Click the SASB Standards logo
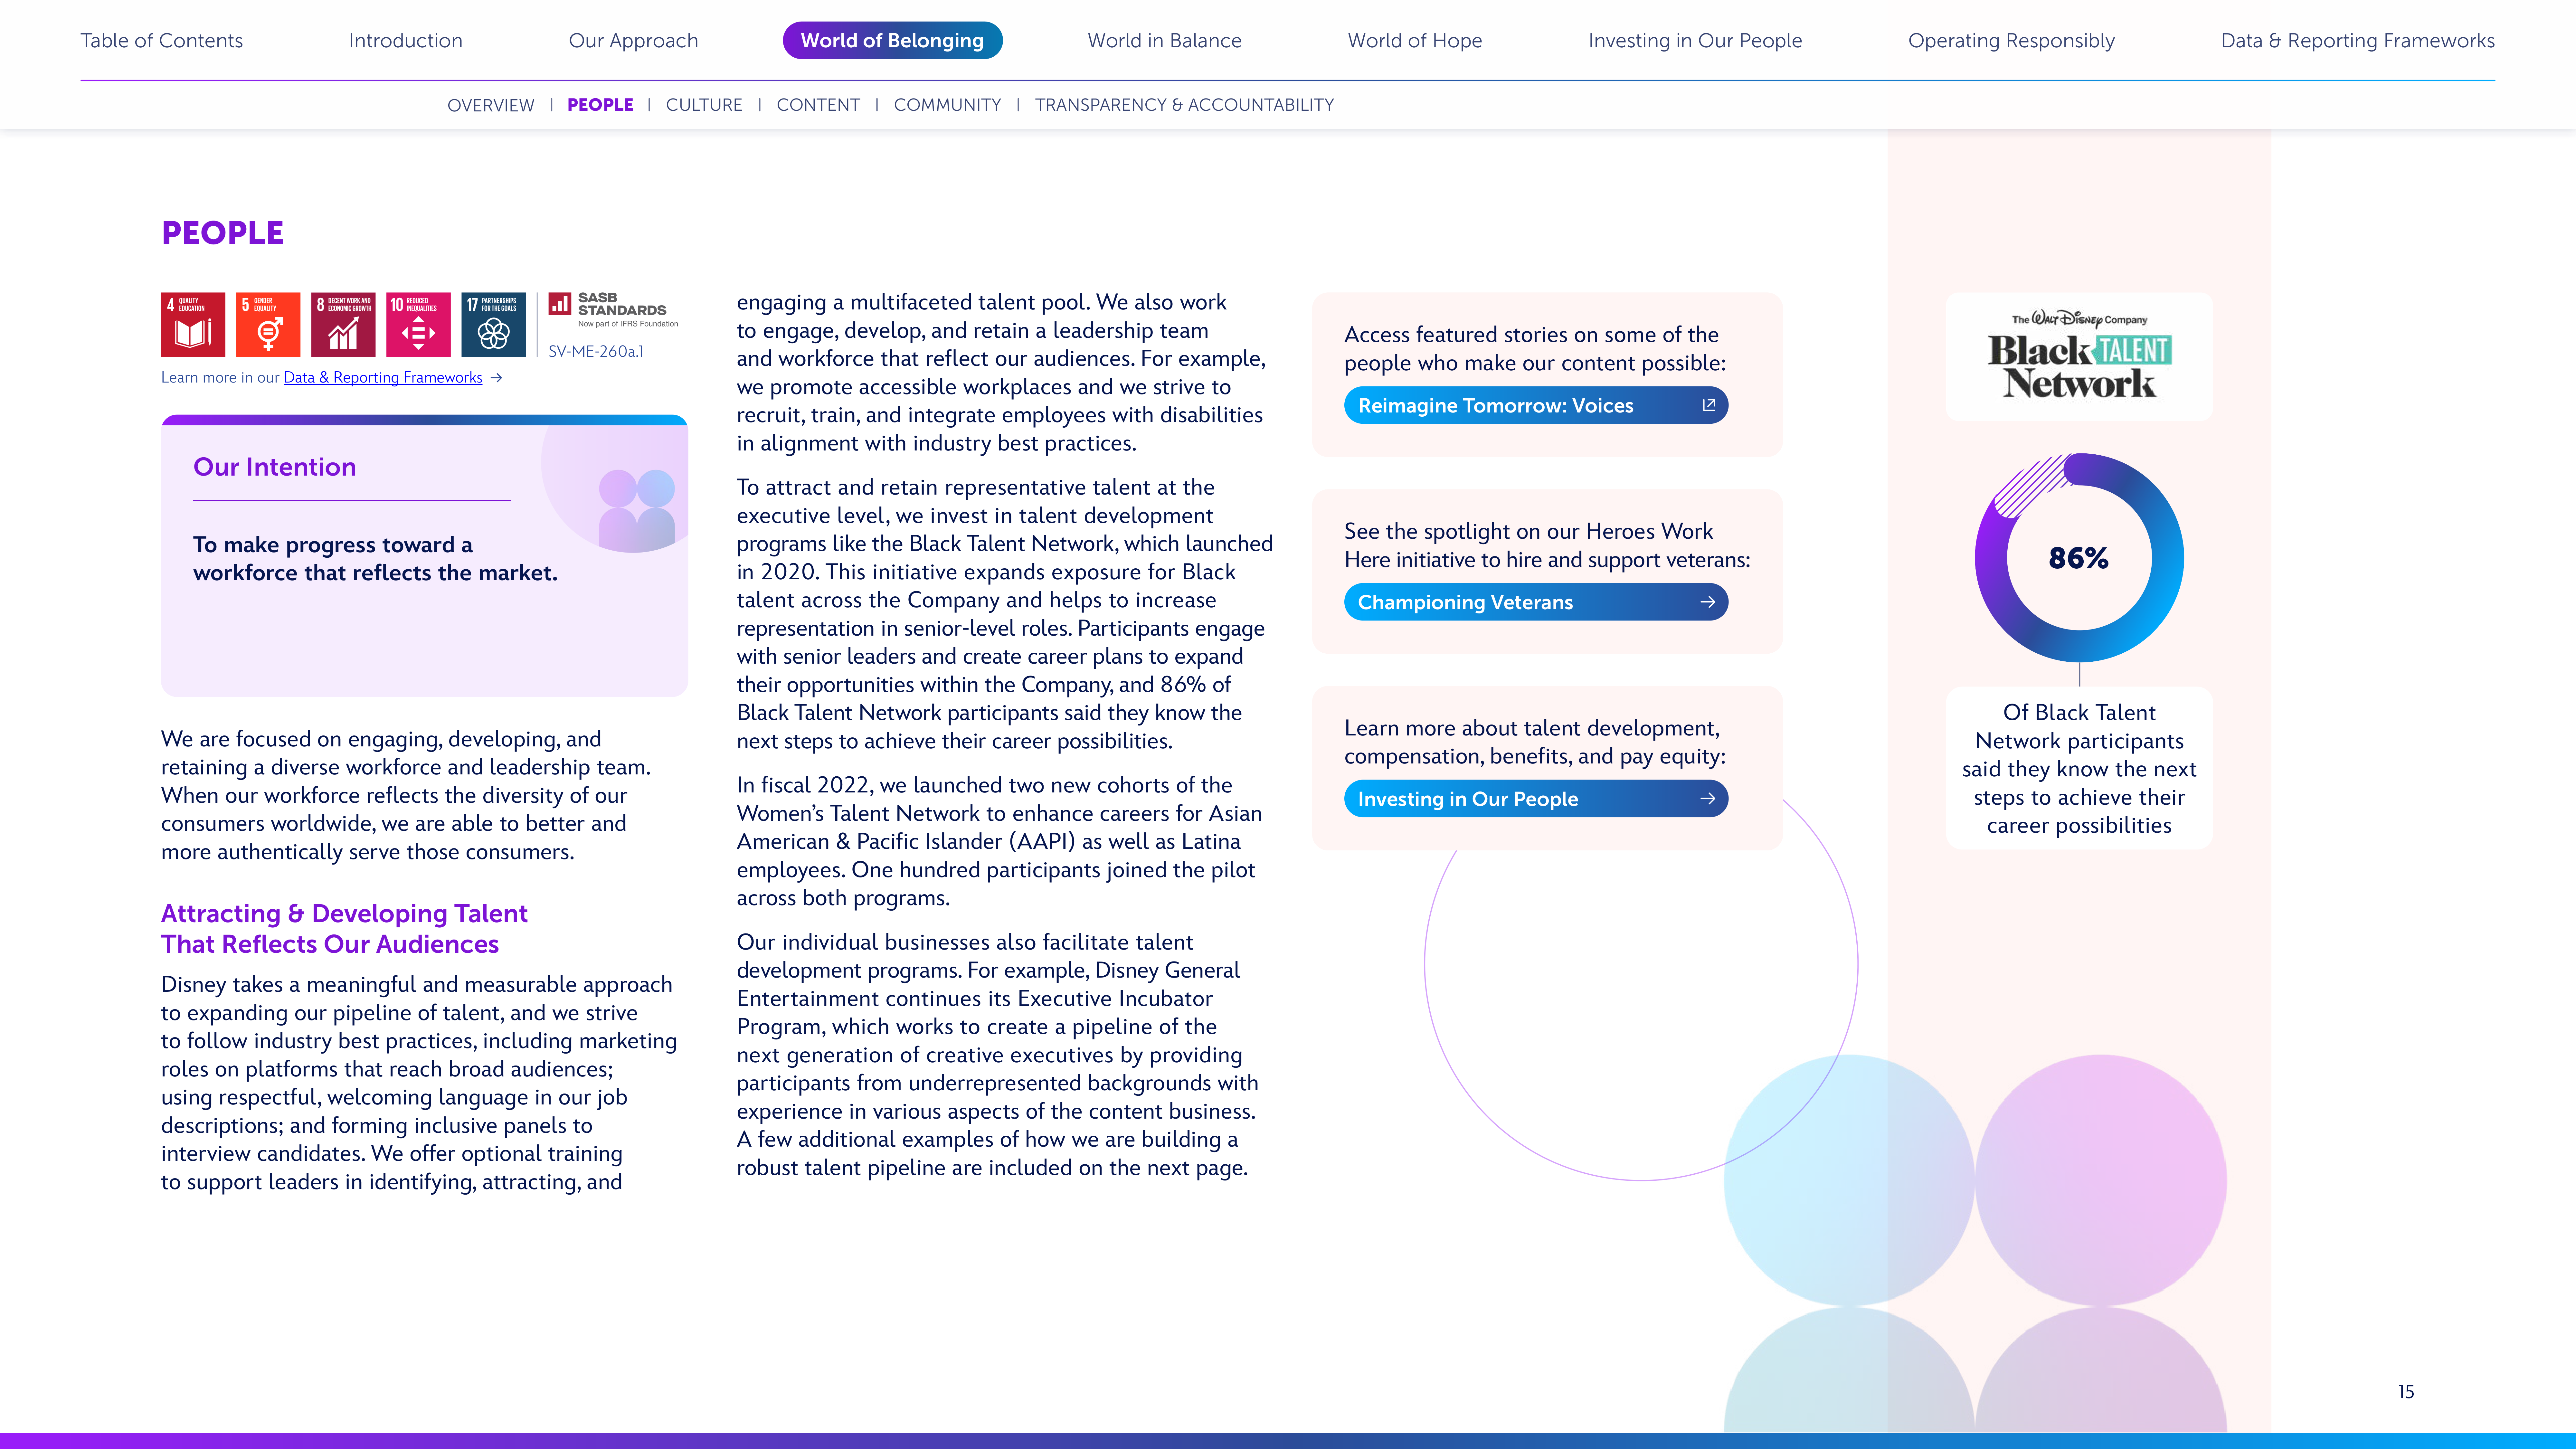This screenshot has width=2576, height=1449. point(613,310)
